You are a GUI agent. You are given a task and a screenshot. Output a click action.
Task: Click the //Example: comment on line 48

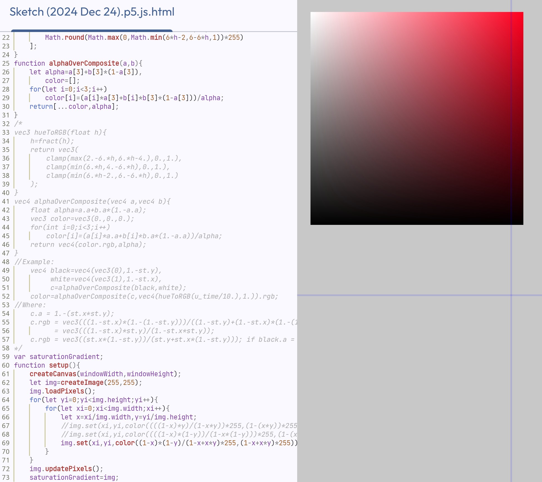pos(34,262)
